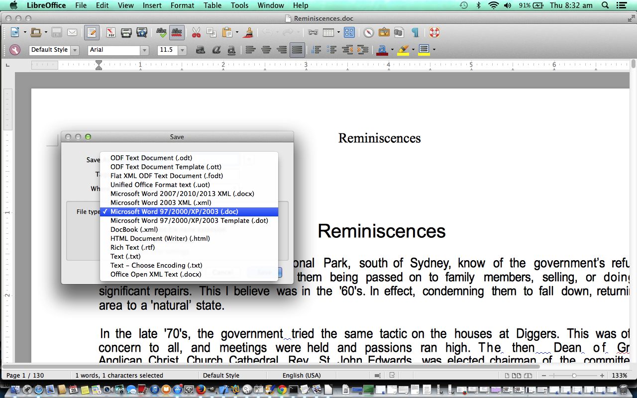Align text right
Viewport: 637px width, 398px height.
282,50
